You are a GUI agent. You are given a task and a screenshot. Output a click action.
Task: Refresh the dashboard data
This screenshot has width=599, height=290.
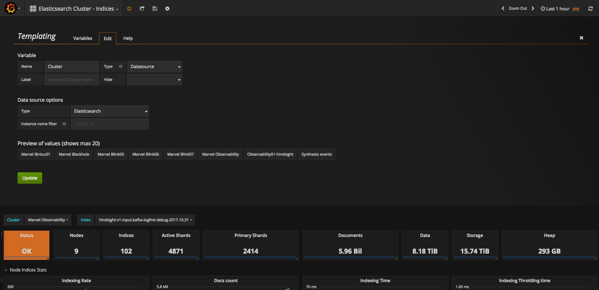coord(591,8)
